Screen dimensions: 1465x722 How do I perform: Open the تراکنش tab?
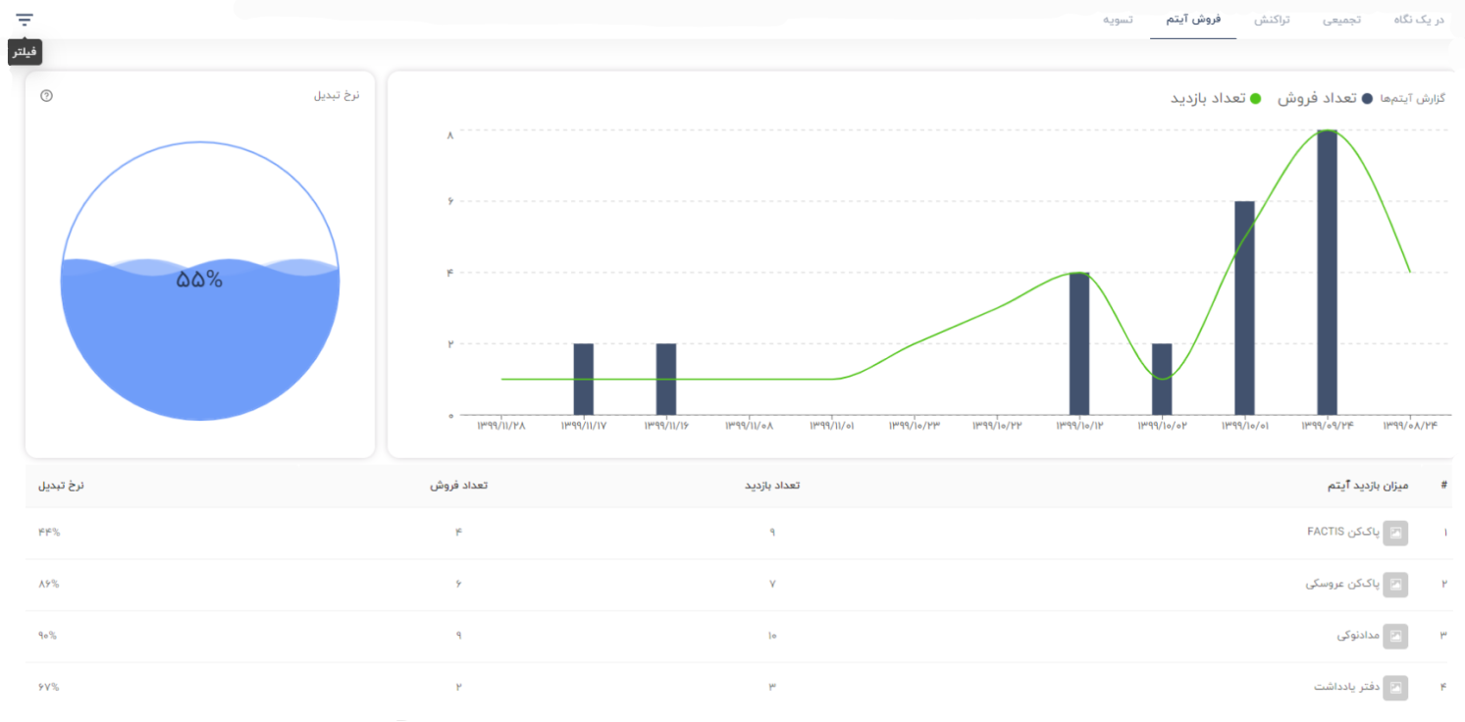[1272, 20]
